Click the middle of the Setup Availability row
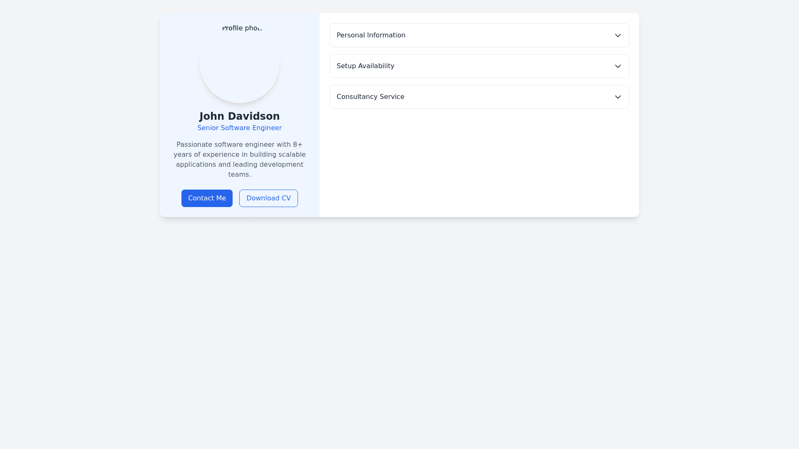799x449 pixels. 479,66
